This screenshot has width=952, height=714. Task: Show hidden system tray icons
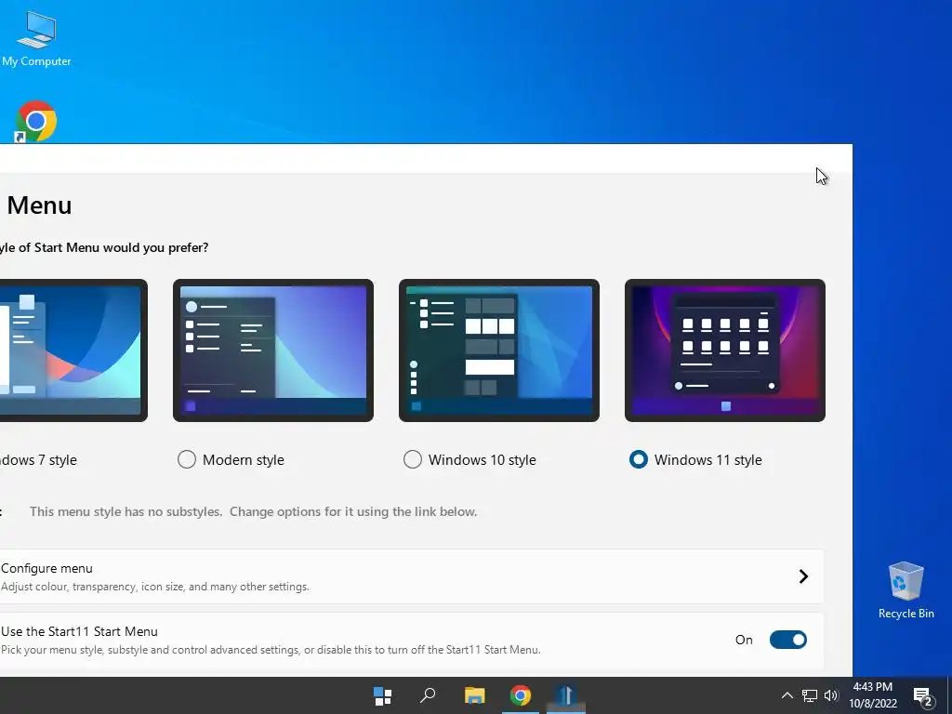[x=787, y=695]
